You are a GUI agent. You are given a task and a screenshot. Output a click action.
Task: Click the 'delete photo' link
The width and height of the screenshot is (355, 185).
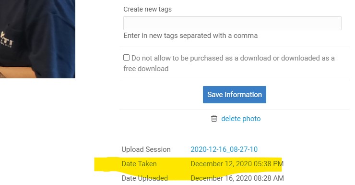(241, 119)
